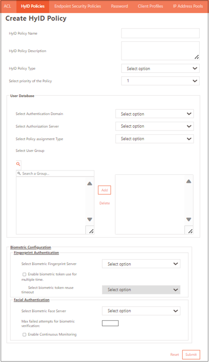The width and height of the screenshot is (209, 363).
Task: Select the HyID Policies tab
Action: 33,6
